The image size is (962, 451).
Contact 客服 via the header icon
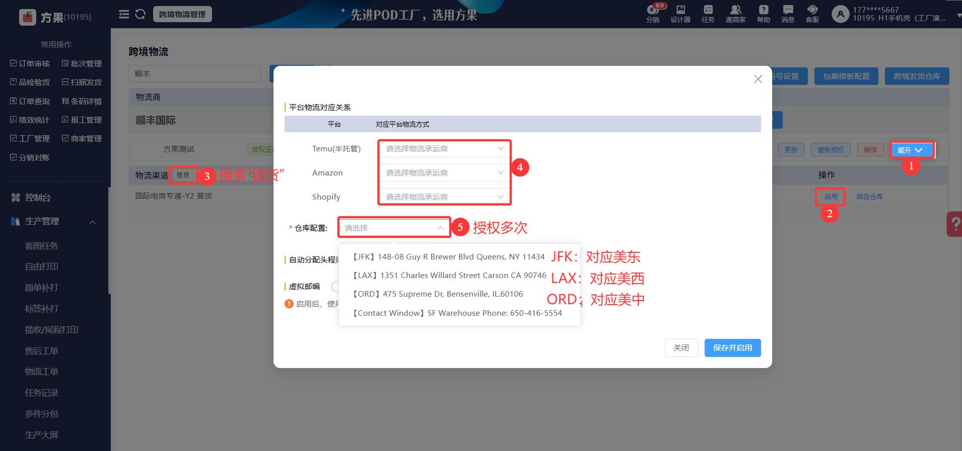[x=812, y=14]
